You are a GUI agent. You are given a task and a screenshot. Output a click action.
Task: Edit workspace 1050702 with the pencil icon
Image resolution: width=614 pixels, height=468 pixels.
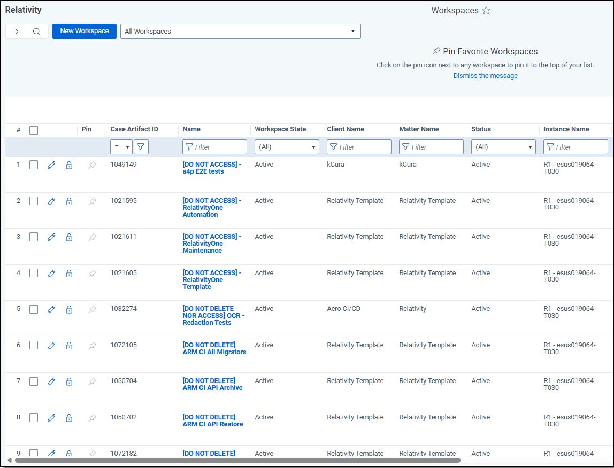point(51,418)
